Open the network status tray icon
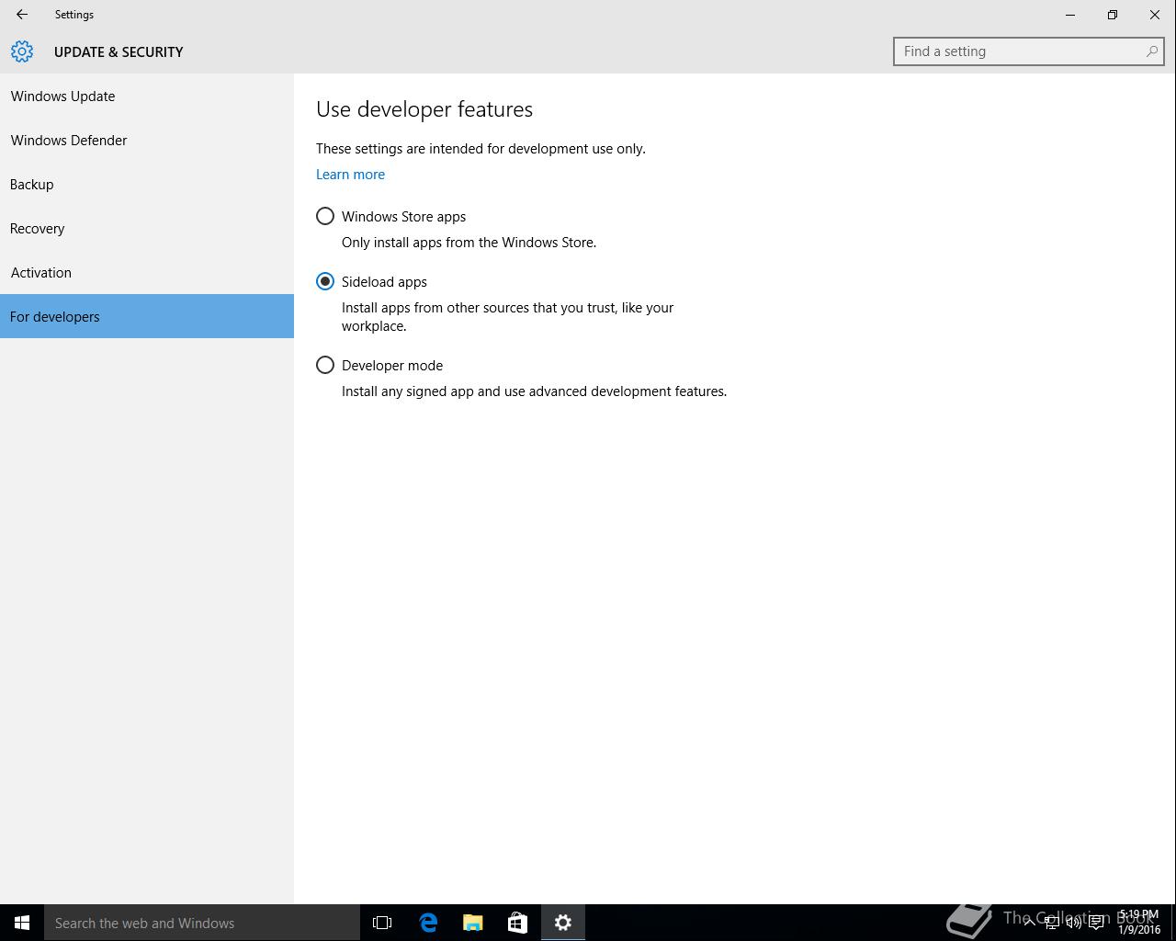The width and height of the screenshot is (1176, 941). click(1051, 923)
